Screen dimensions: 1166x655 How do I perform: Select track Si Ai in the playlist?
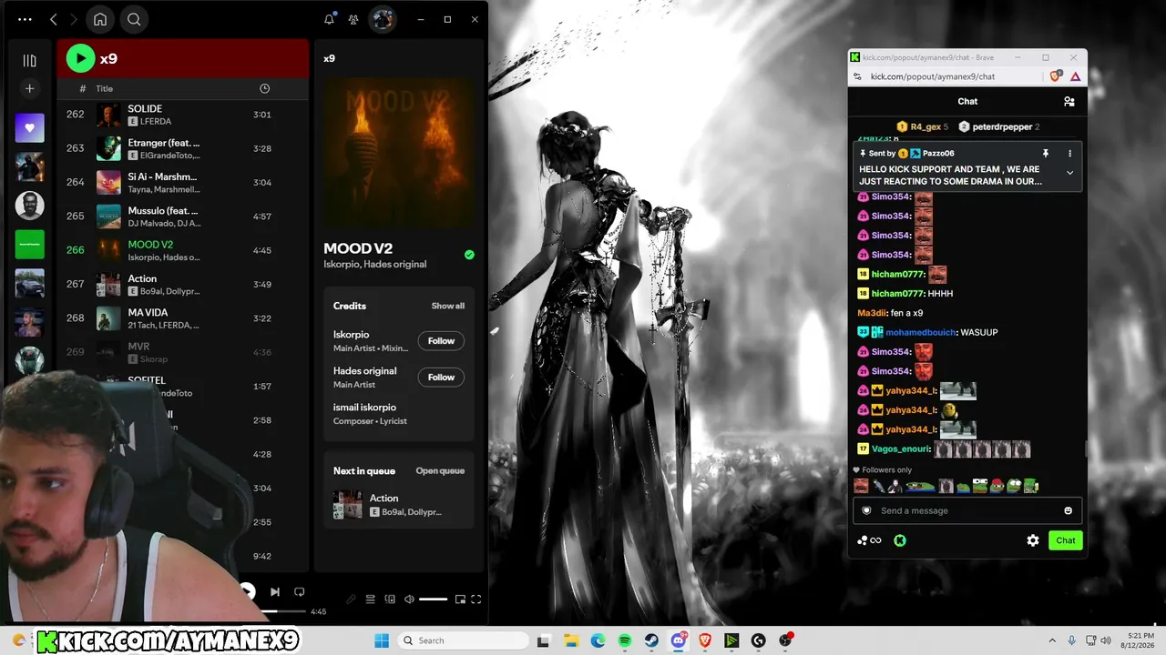tap(182, 182)
